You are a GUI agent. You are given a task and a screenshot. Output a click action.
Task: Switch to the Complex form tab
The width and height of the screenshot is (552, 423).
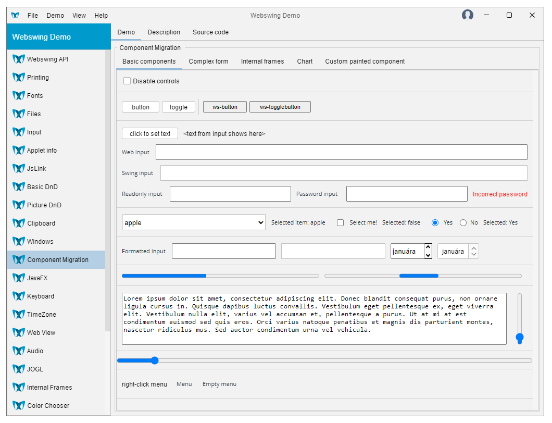(208, 61)
